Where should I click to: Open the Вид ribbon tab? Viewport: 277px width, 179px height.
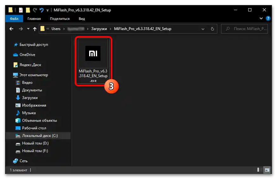(x=82, y=19)
